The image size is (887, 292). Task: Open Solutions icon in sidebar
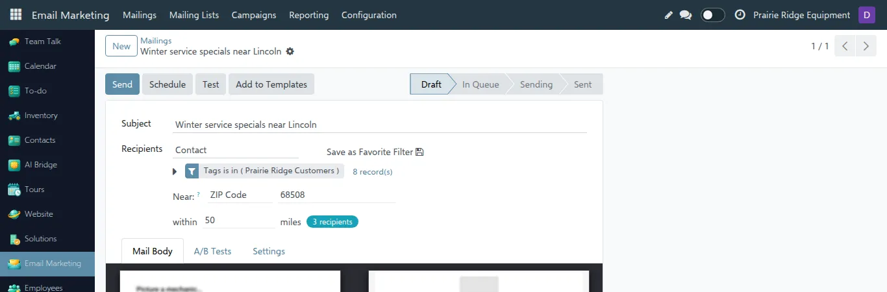(14, 239)
